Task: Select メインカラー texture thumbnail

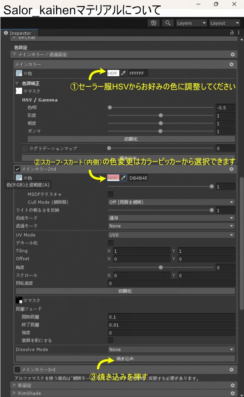Action: click(19, 73)
